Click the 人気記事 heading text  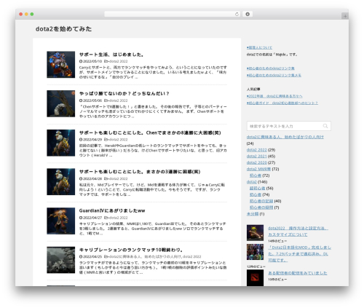[x=253, y=90]
